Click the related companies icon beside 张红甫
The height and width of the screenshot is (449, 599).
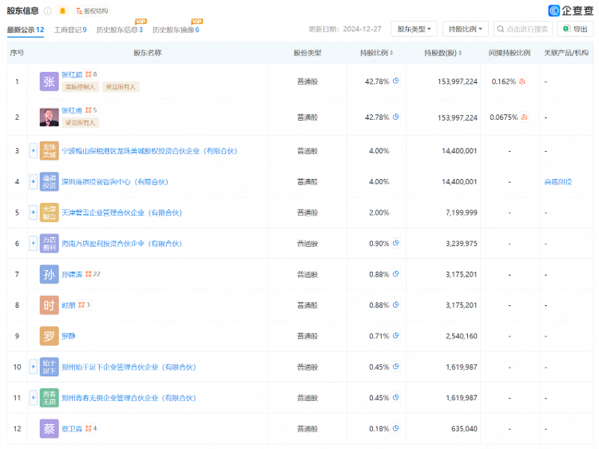tap(91, 110)
